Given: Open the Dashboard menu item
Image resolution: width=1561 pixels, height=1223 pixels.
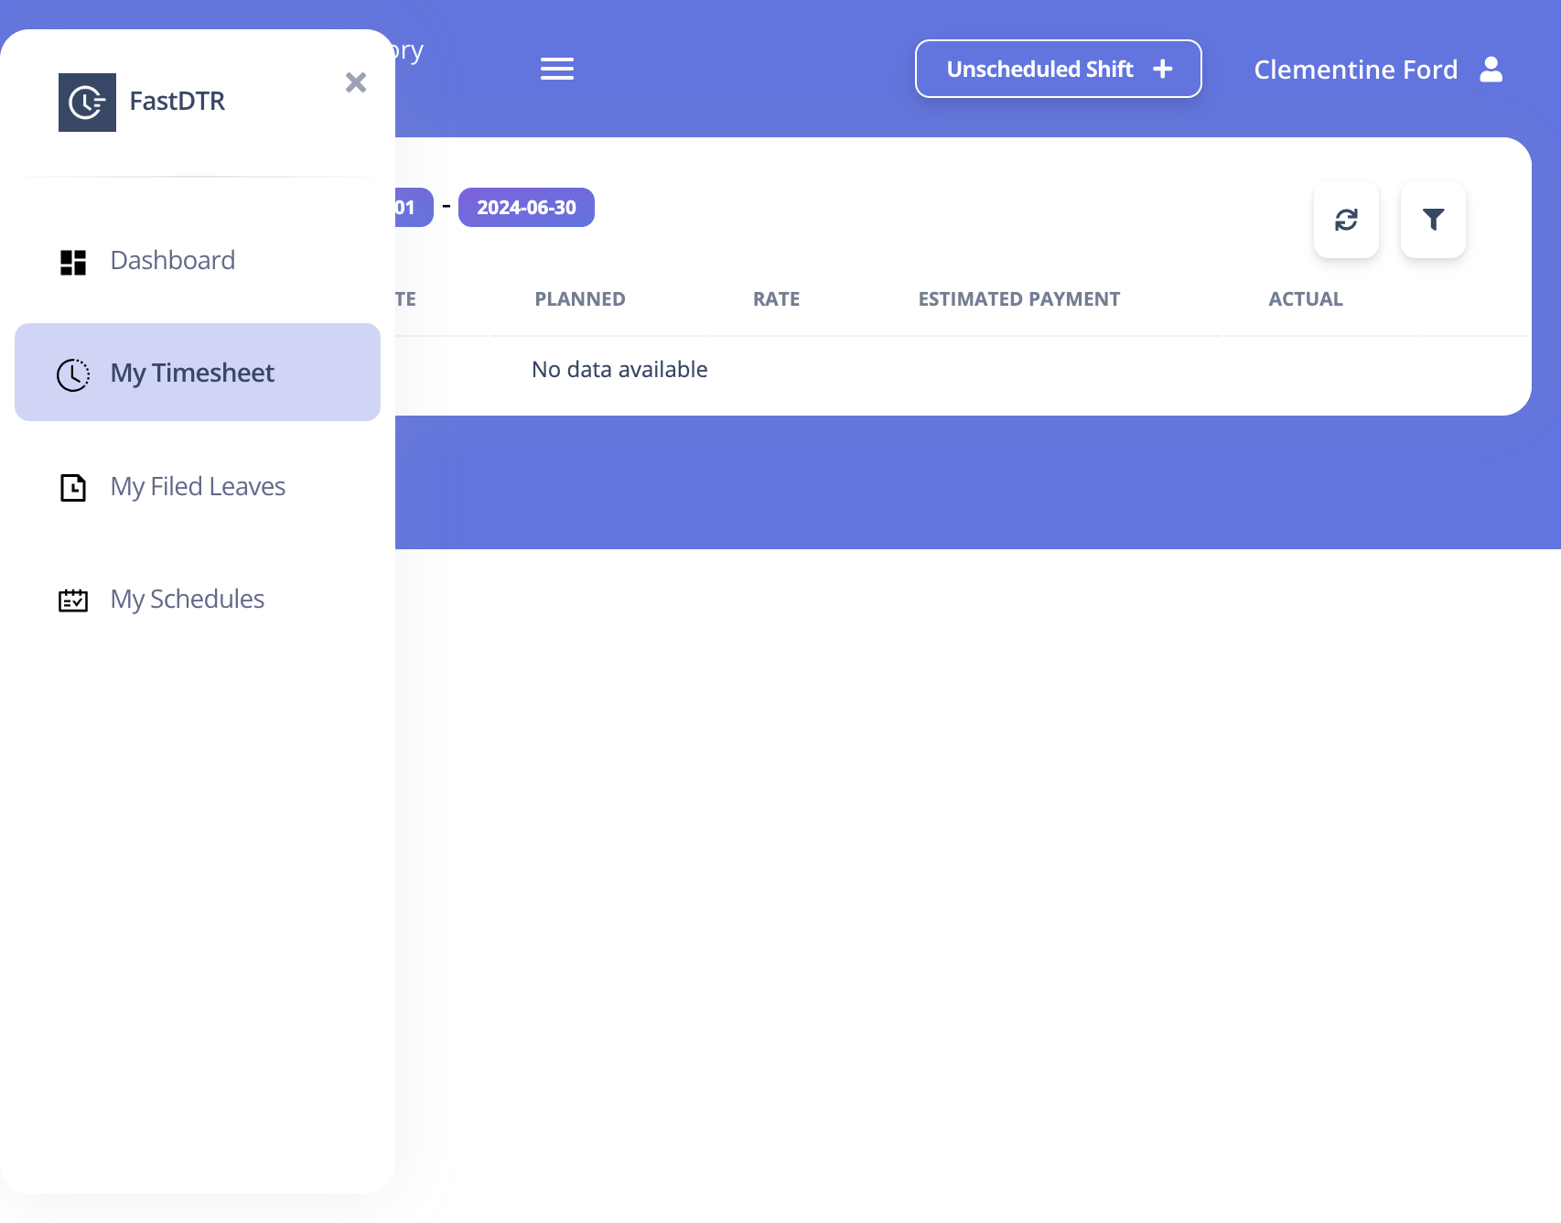Looking at the screenshot, I should [198, 260].
